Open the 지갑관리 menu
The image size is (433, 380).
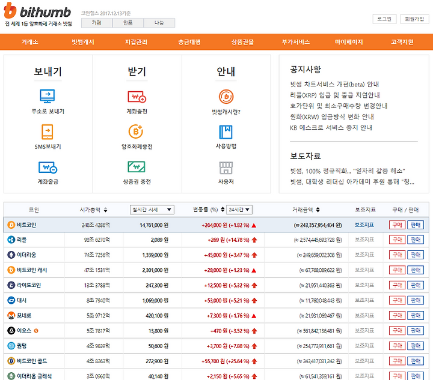pyautogui.click(x=136, y=42)
